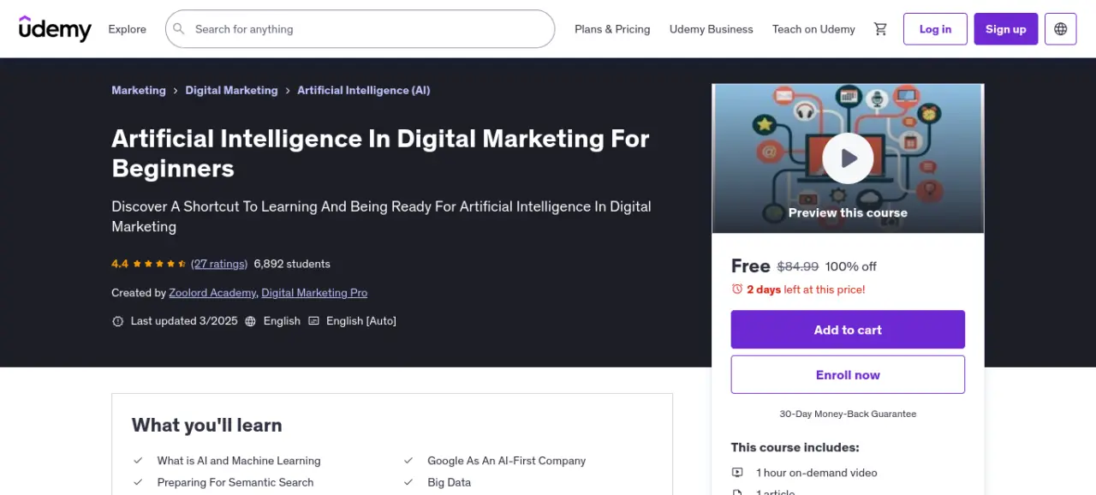Click the Enroll now button
This screenshot has height=495, width=1096.
(x=848, y=375)
